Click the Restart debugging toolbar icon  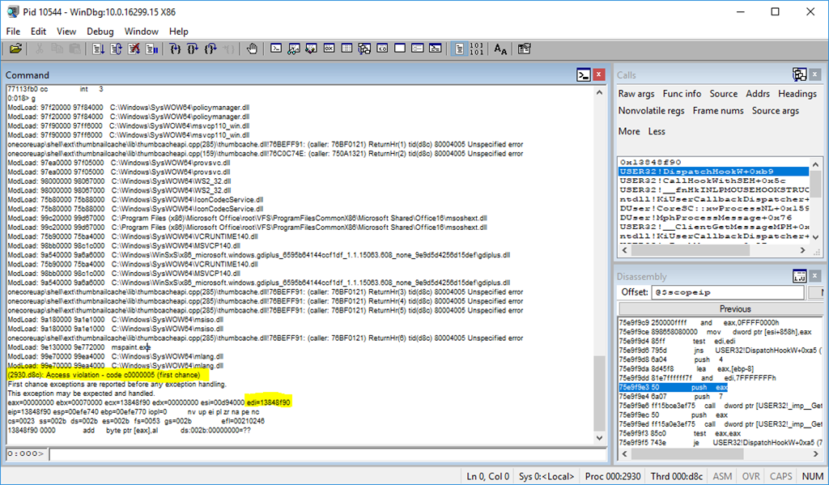click(x=117, y=49)
